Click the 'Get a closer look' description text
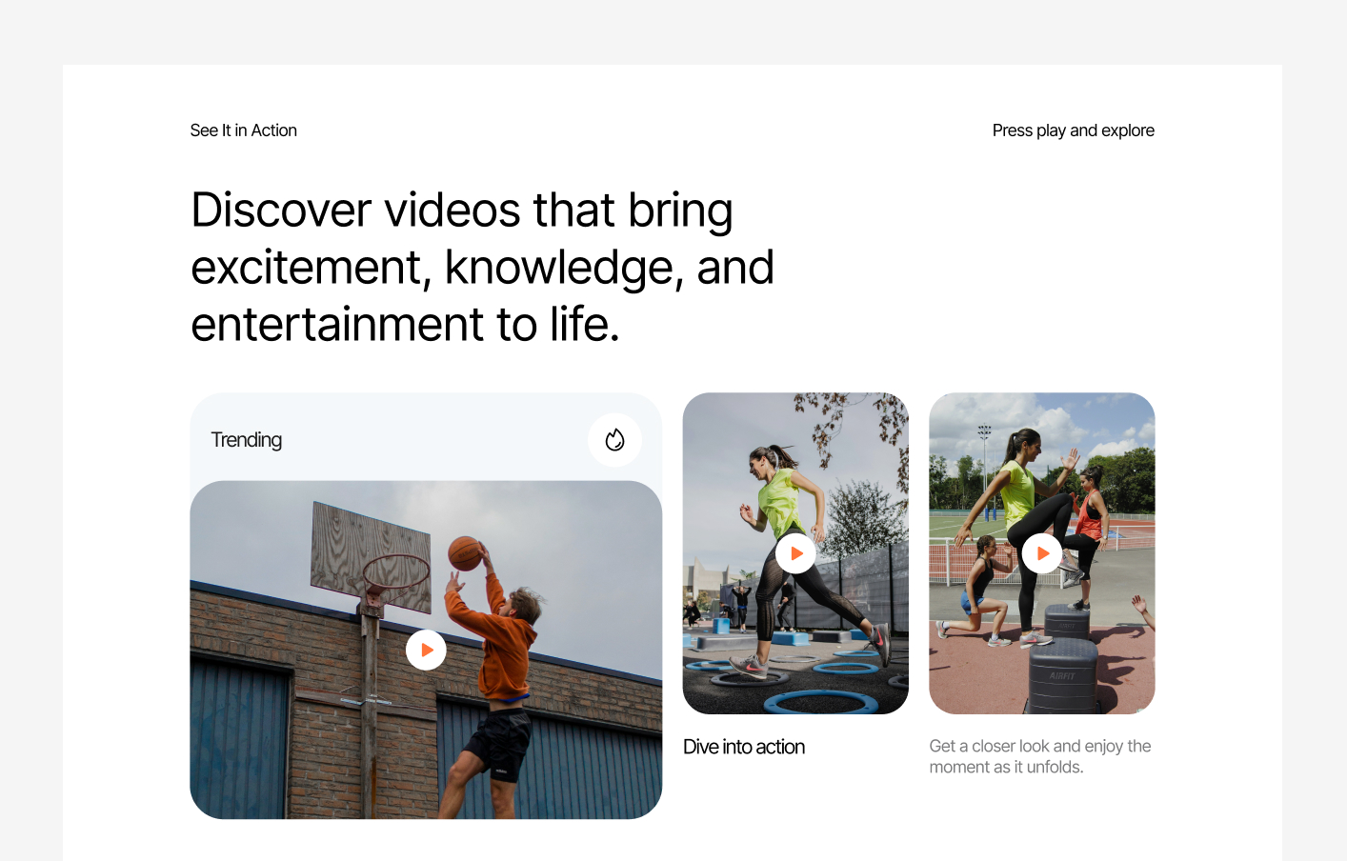The image size is (1347, 861). 1040,756
